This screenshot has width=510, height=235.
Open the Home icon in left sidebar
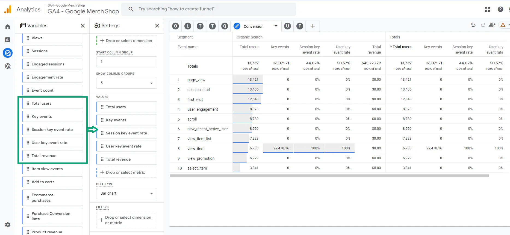[8, 27]
